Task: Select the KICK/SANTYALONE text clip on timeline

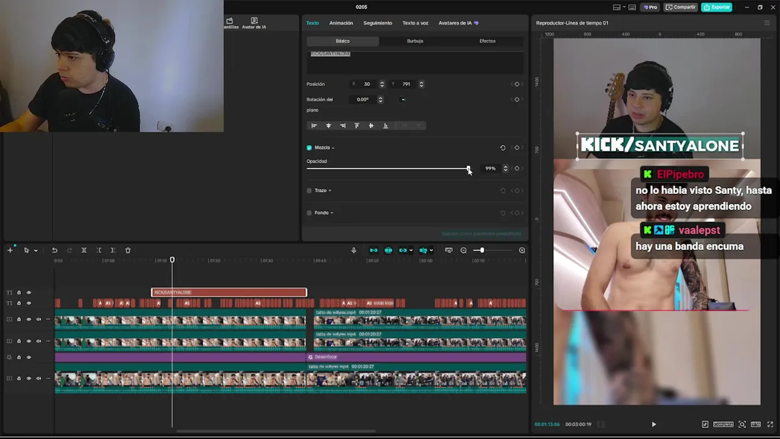Action: coord(229,293)
